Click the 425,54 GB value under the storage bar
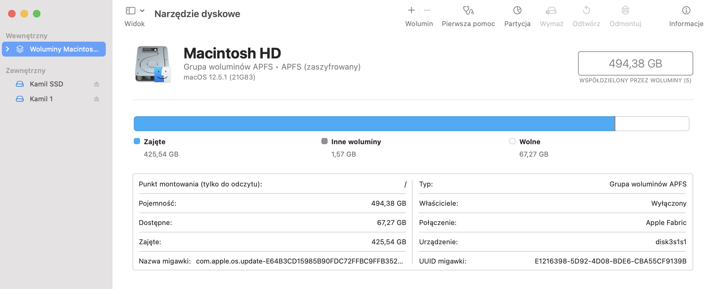 161,154
